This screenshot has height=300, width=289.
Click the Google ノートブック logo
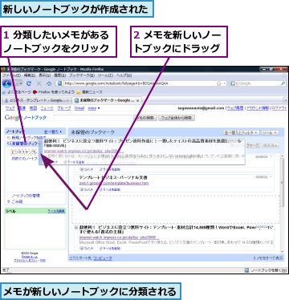26,118
